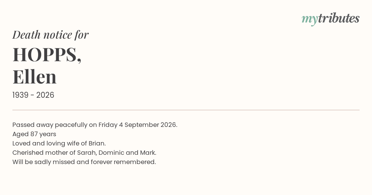Click the birth year 1939
Image resolution: width=372 pixels, height=195 pixels.
pyautogui.click(x=21, y=95)
